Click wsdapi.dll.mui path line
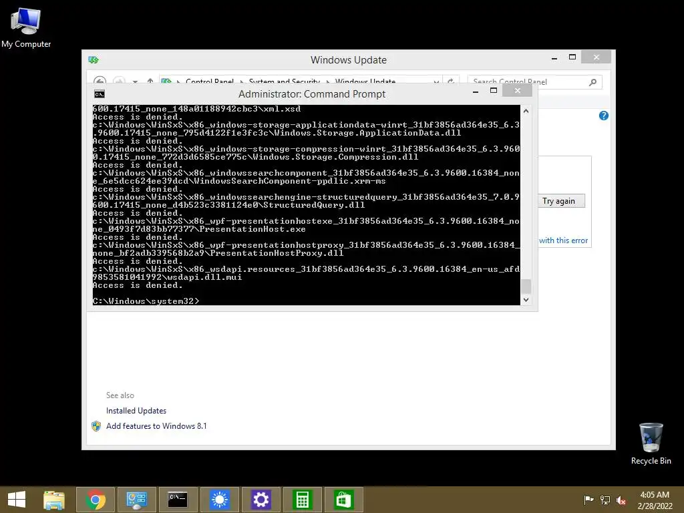Image resolution: width=684 pixels, height=513 pixels. click(x=306, y=273)
